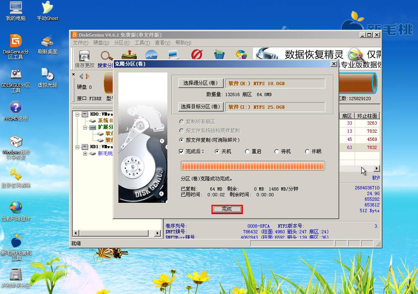This screenshot has height=294, width=418.
Task: Click the orange clone progress bar
Action: click(253, 166)
